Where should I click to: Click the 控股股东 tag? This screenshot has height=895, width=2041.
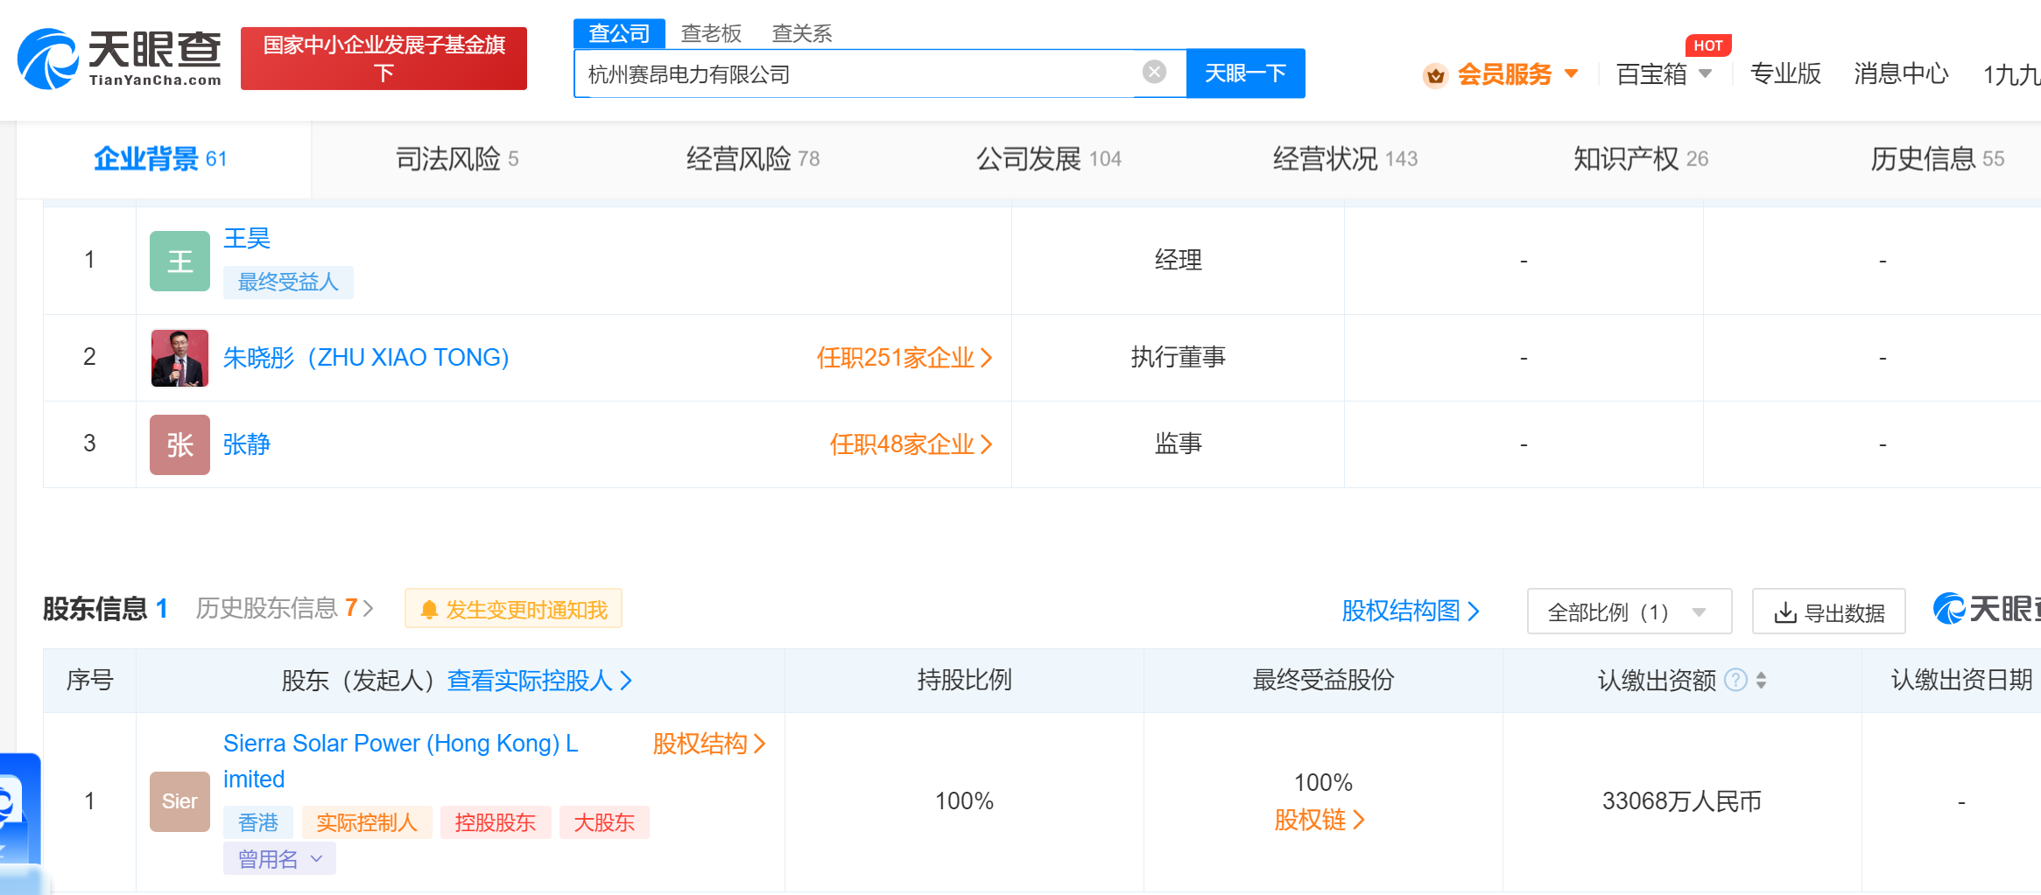coord(496,822)
